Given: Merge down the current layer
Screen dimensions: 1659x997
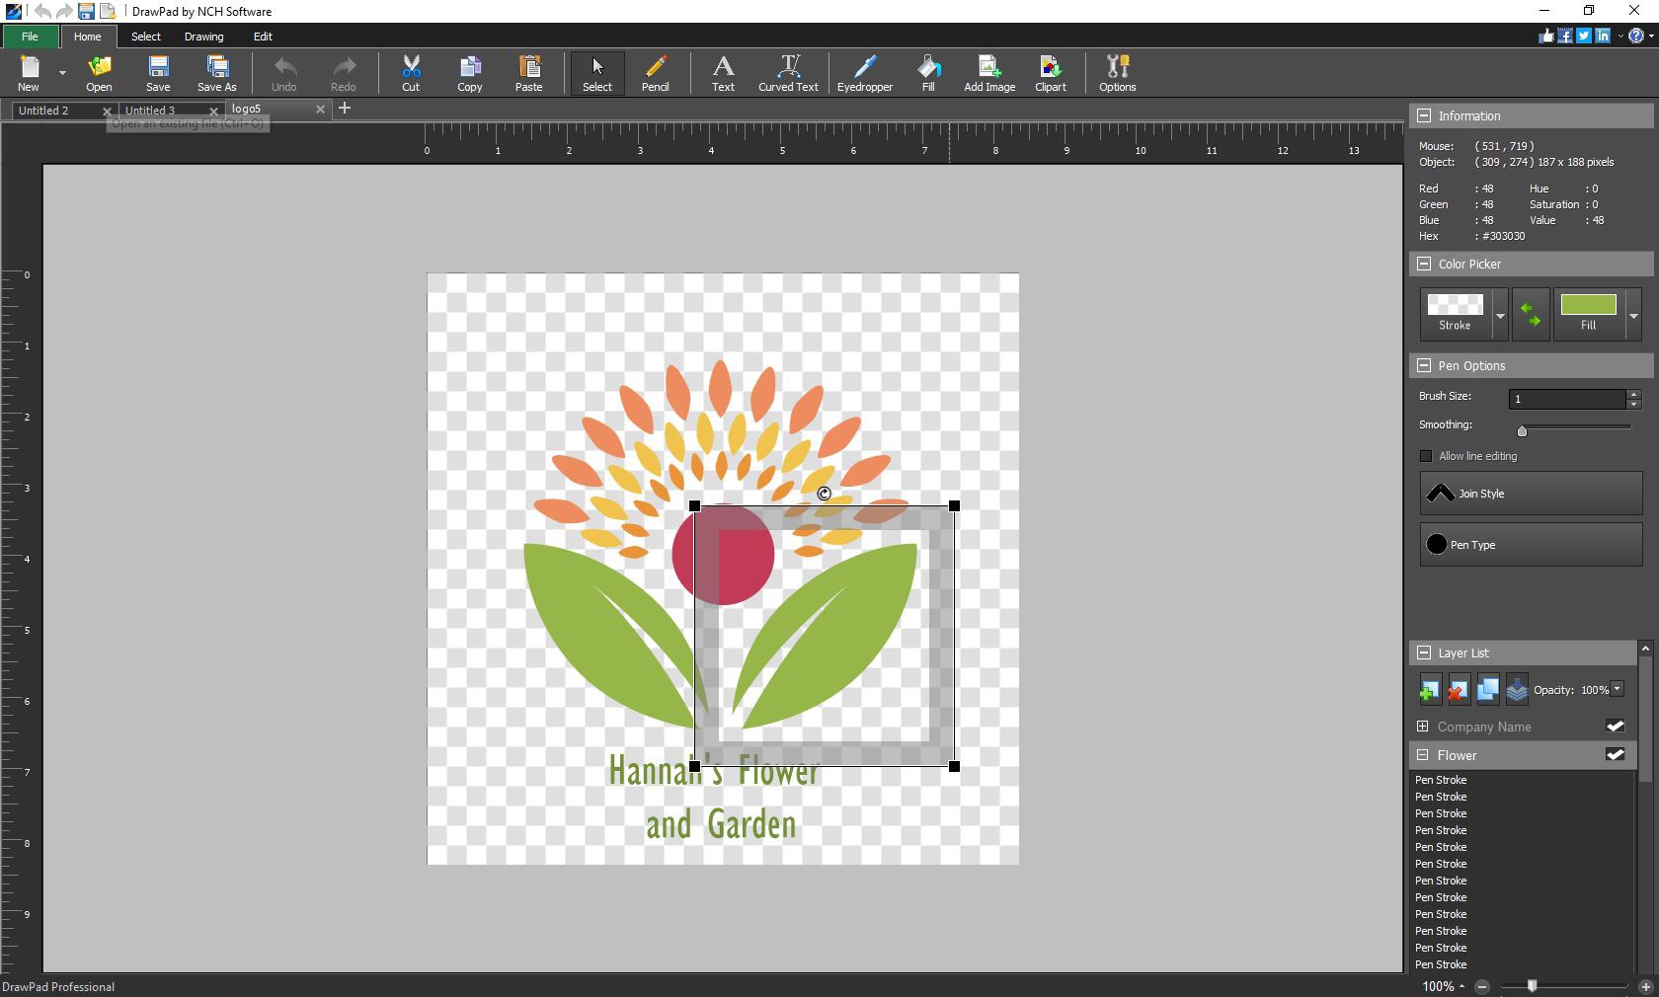Looking at the screenshot, I should (1518, 689).
